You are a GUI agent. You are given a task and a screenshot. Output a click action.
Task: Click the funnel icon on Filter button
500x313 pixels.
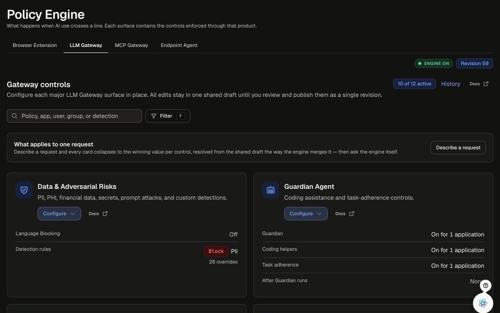coord(154,116)
